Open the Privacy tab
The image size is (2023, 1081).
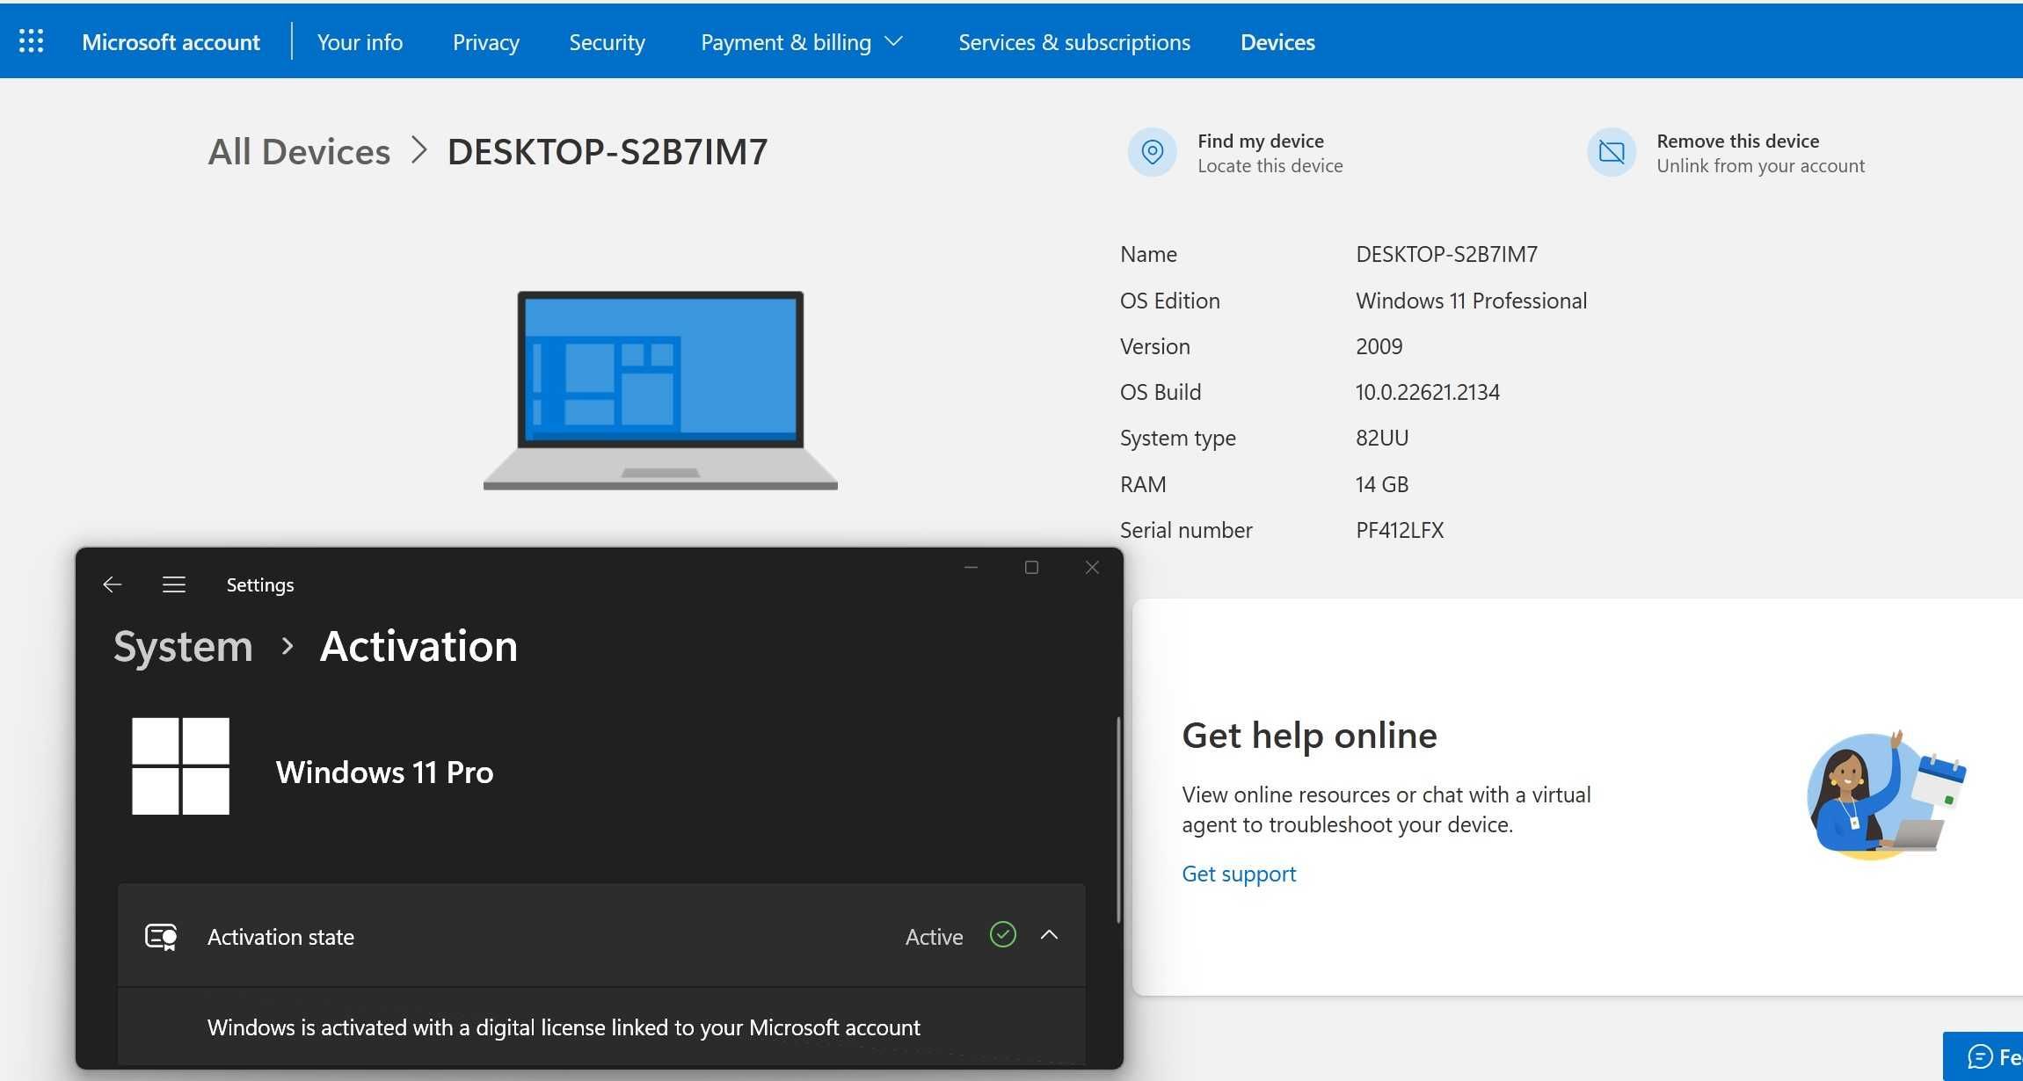pos(485,42)
